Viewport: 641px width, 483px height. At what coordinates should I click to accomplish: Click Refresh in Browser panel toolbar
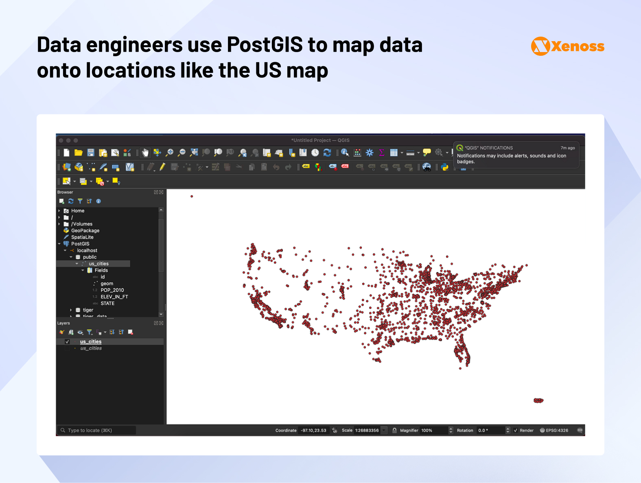pos(71,201)
